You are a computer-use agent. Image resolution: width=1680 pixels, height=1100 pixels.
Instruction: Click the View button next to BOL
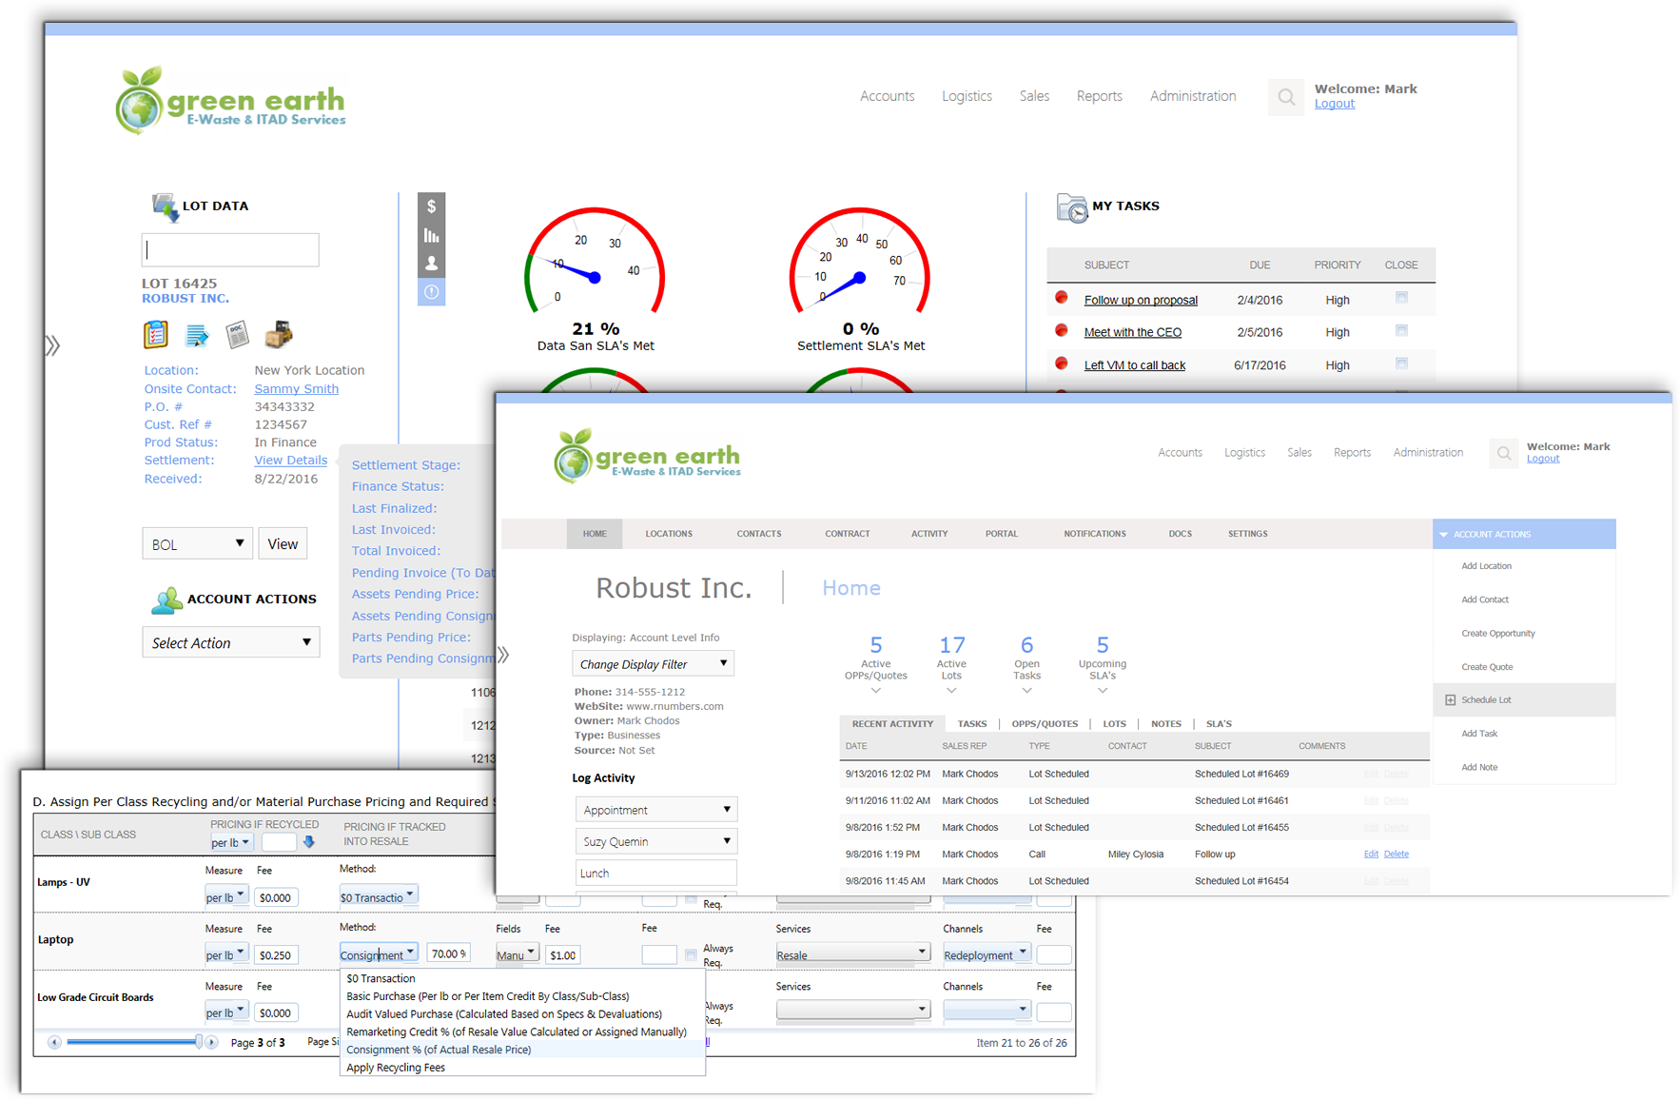283,543
